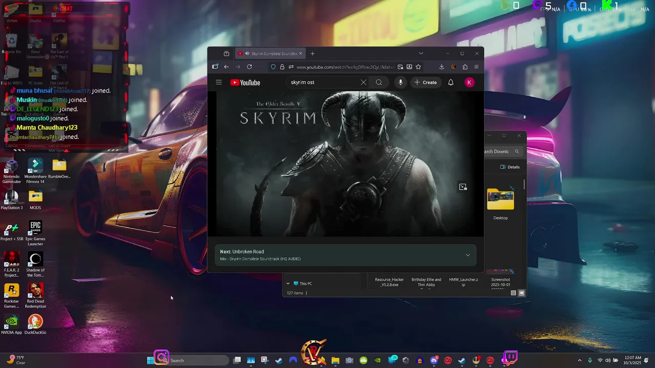Open the RumbleOve... desktop folder
This screenshot has width=655, height=368.
59,169
